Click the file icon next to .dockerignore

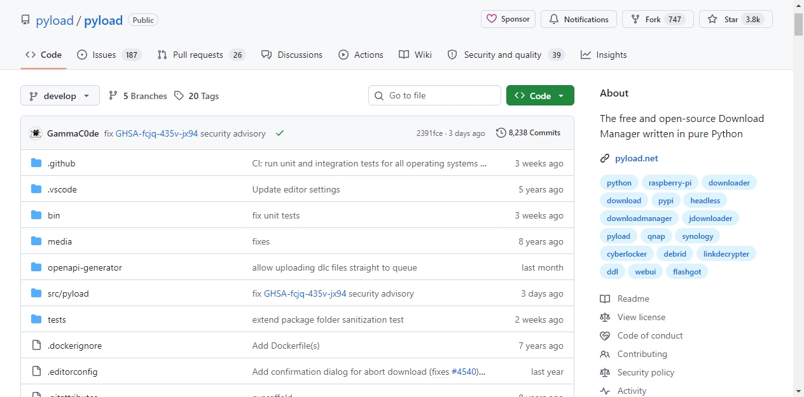click(x=36, y=346)
